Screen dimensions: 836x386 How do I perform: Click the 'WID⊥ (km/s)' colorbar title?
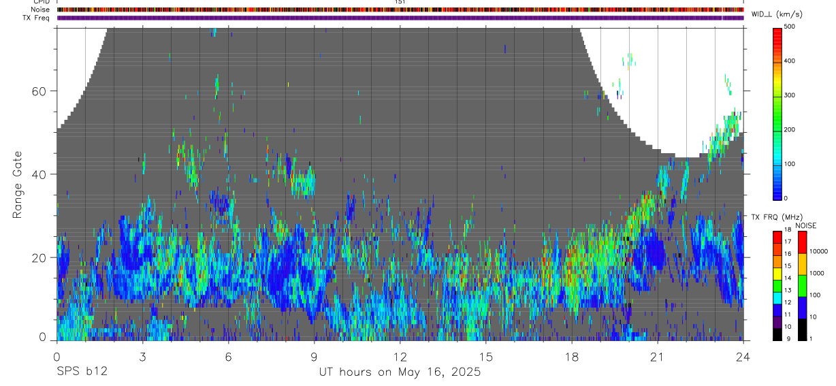coord(777,14)
